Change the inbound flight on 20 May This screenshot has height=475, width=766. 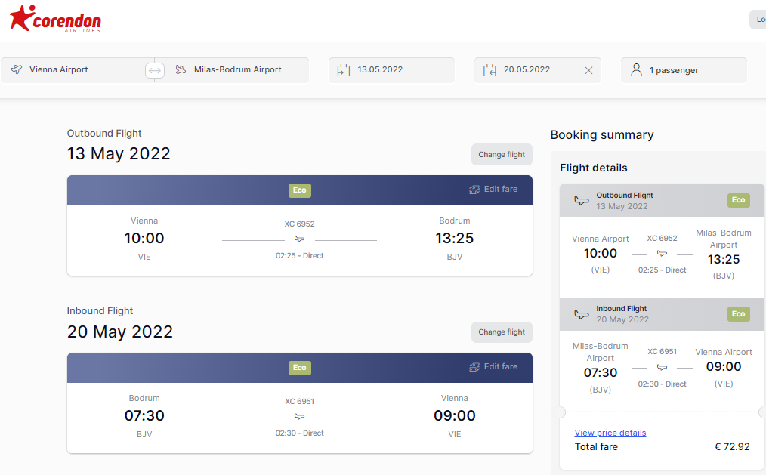pyautogui.click(x=502, y=332)
